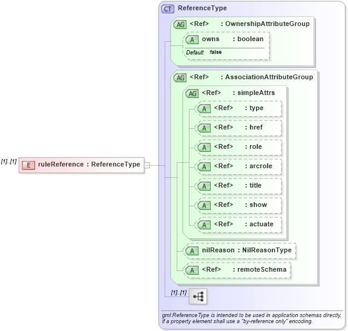The image size is (348, 331).
Task: Click the A icon of nilReason attribute
Action: click(x=192, y=251)
